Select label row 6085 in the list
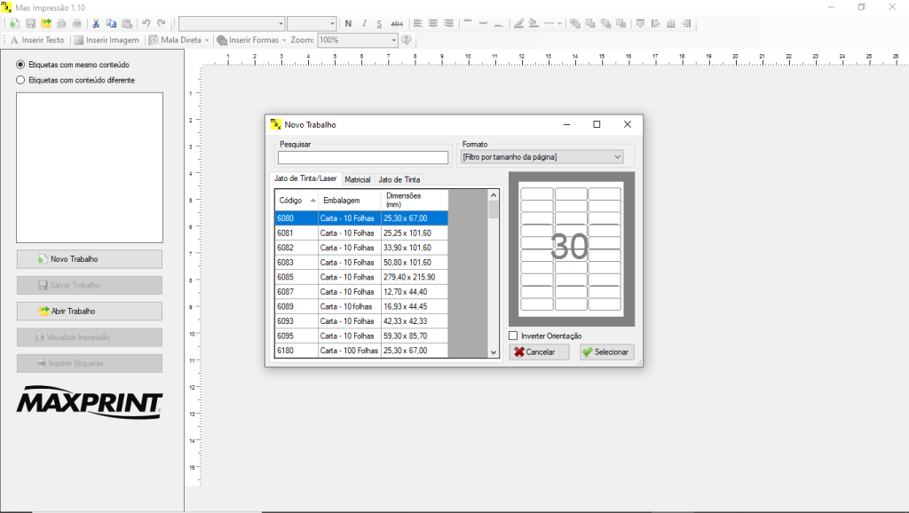 click(x=355, y=276)
